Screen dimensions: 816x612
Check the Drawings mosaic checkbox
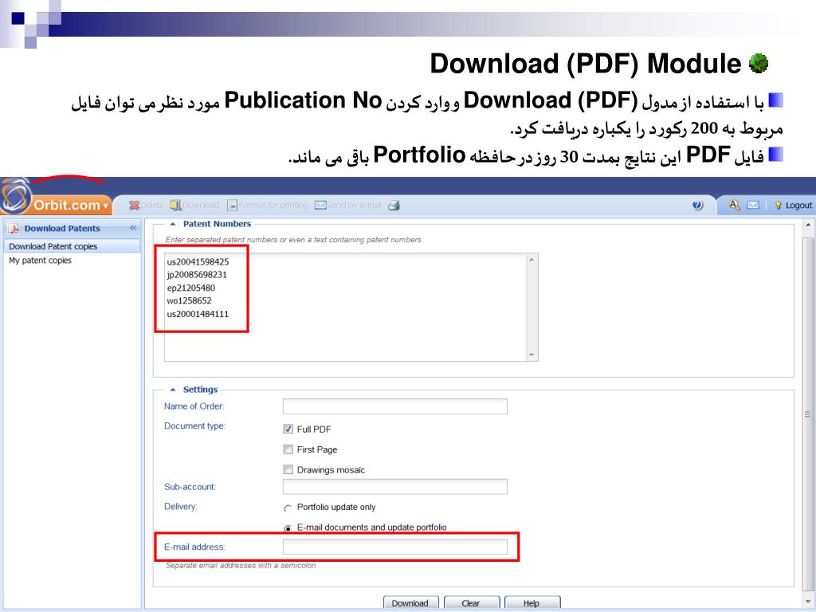288,469
